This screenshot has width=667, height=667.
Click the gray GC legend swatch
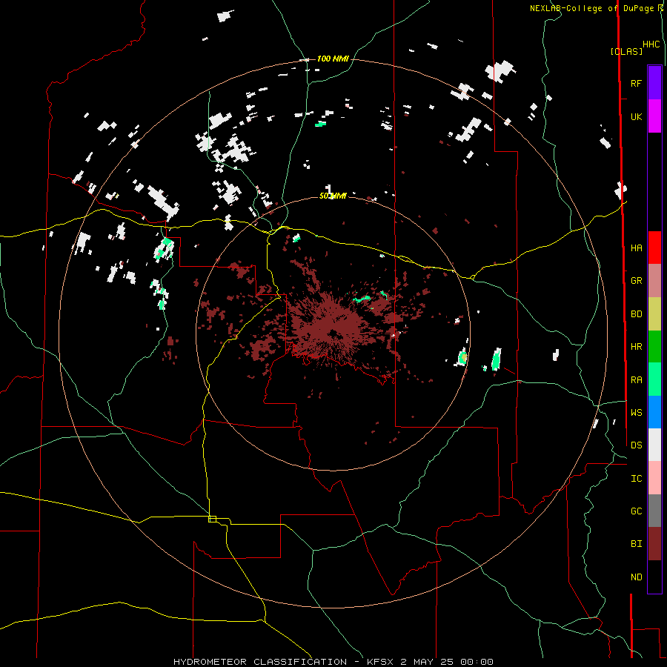tap(654, 511)
